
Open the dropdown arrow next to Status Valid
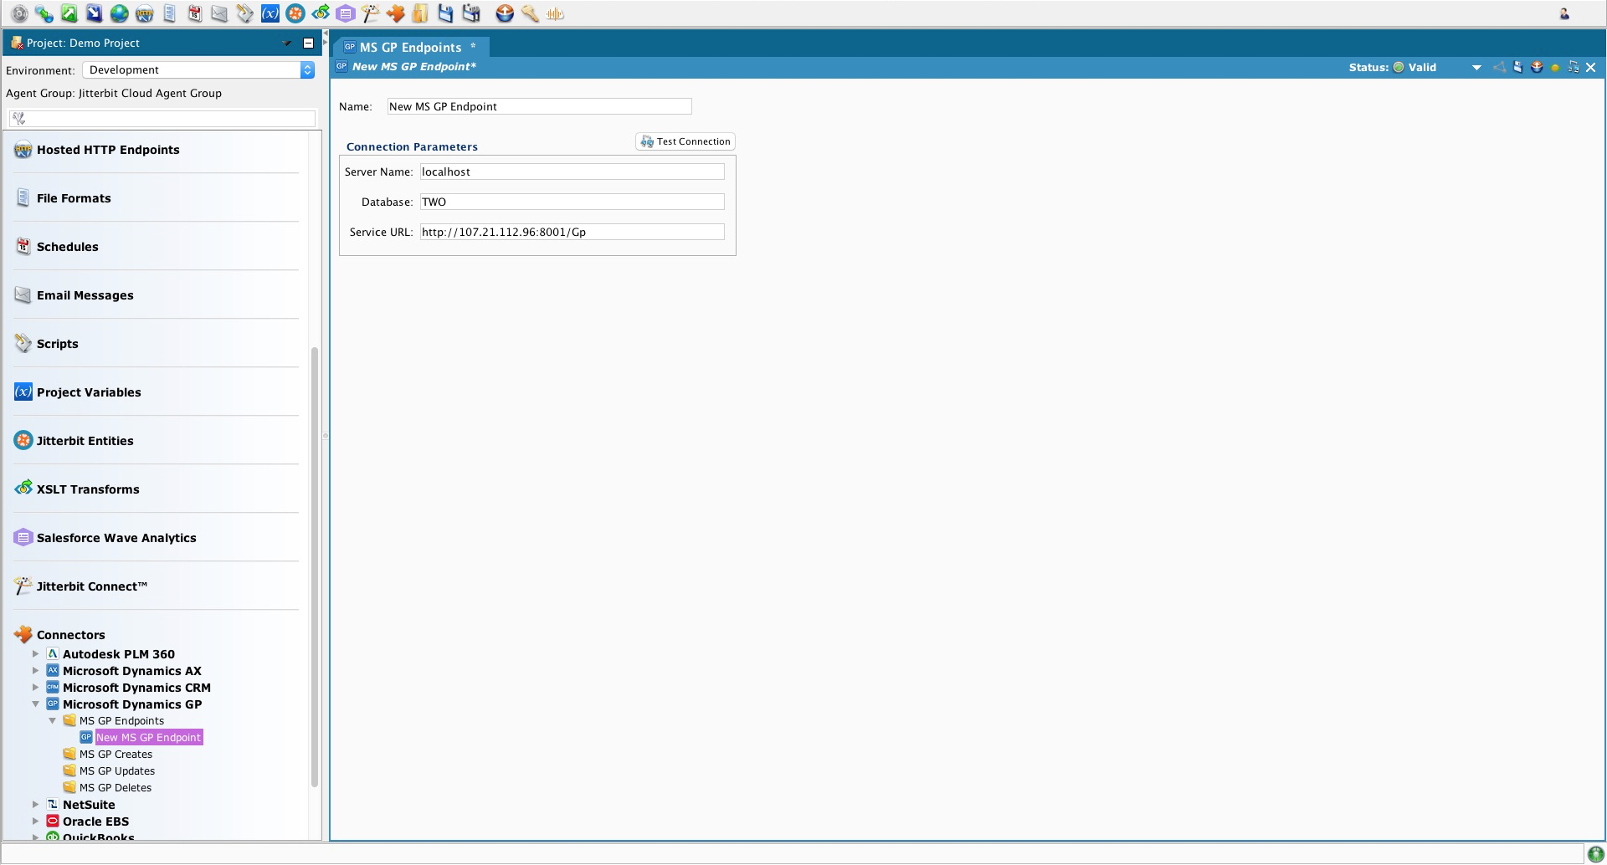pos(1476,68)
